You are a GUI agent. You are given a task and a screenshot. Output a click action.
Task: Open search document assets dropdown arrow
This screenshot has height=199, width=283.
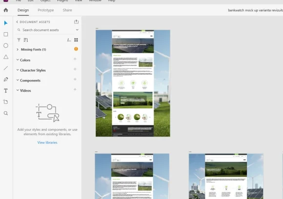point(77,30)
